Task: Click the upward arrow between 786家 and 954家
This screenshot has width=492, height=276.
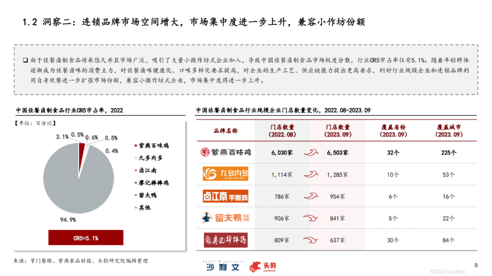Action: point(311,196)
